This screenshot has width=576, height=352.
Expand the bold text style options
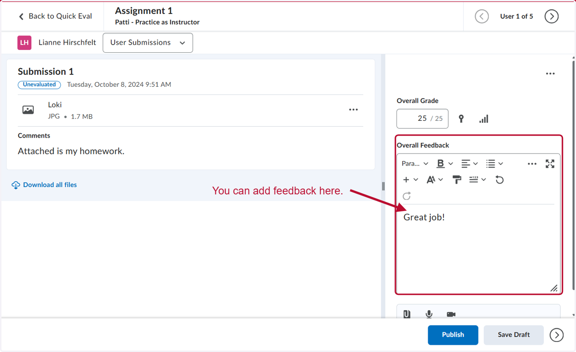[451, 164]
